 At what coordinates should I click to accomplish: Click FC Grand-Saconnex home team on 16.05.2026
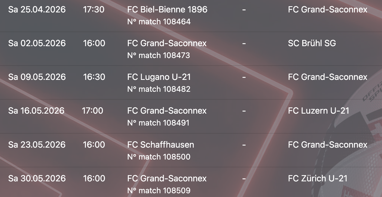click(167, 111)
